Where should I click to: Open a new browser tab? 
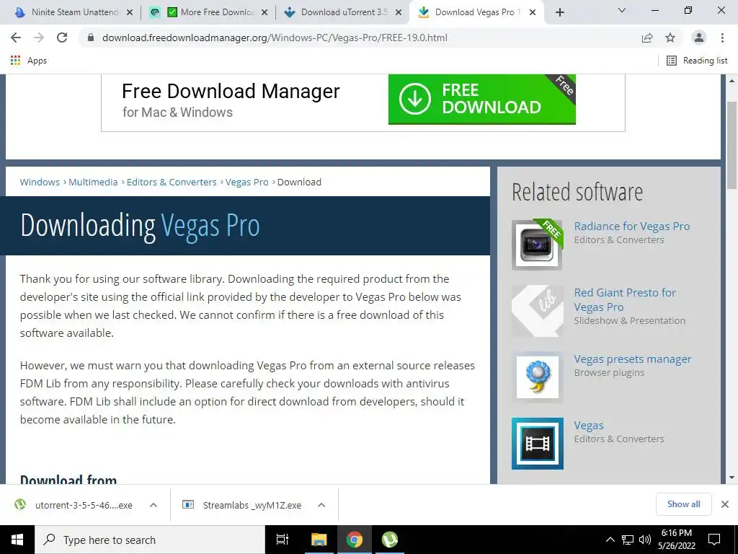tap(559, 12)
